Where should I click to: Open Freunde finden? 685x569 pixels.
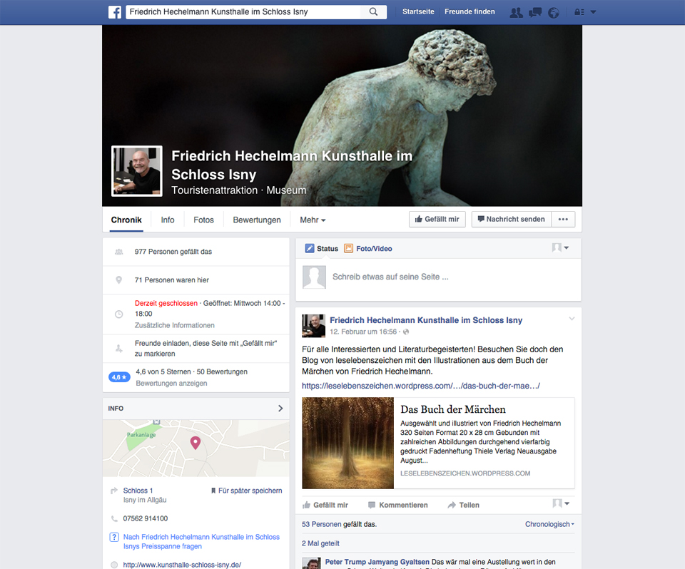470,12
